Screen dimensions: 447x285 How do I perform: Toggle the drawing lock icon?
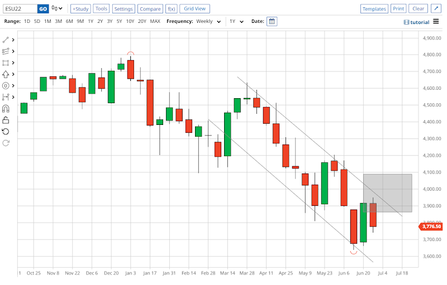point(6,120)
